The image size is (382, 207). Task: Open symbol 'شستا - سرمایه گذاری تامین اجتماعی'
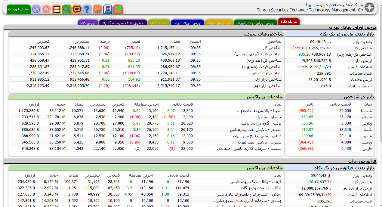point(249,149)
